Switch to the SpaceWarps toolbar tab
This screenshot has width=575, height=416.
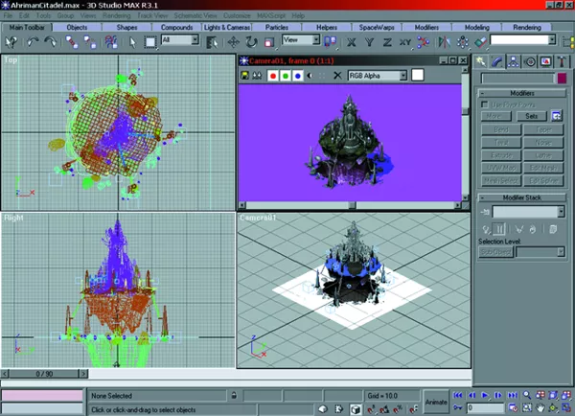click(x=377, y=28)
